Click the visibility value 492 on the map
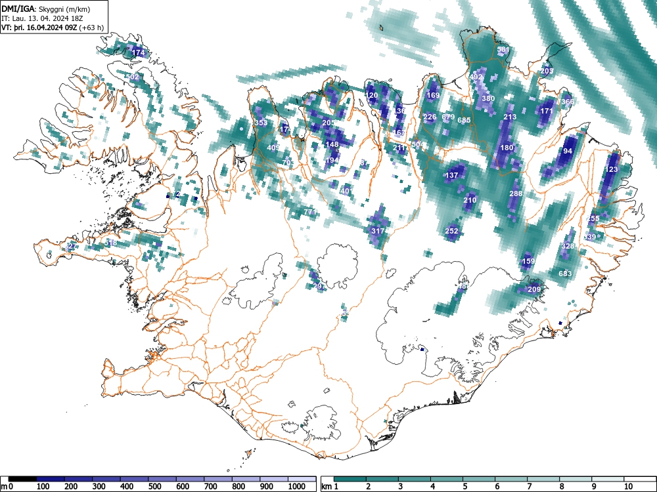 pyautogui.click(x=476, y=77)
